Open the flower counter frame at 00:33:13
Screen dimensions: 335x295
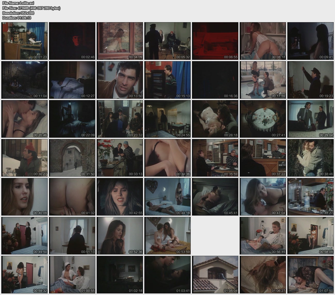click(120, 158)
